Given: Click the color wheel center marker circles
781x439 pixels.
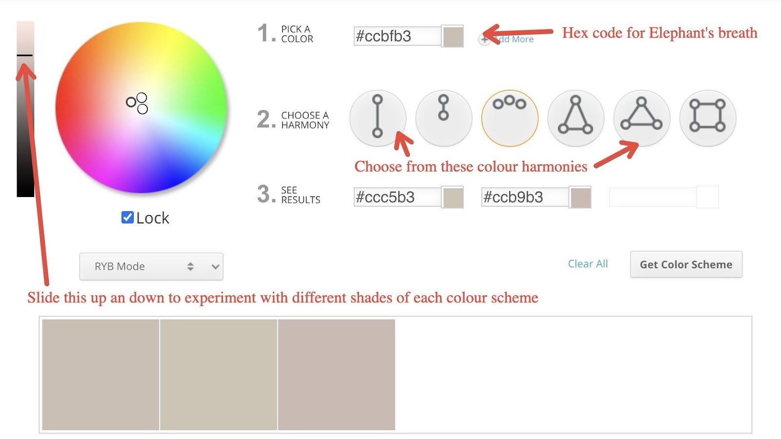Looking at the screenshot, I should pyautogui.click(x=137, y=103).
